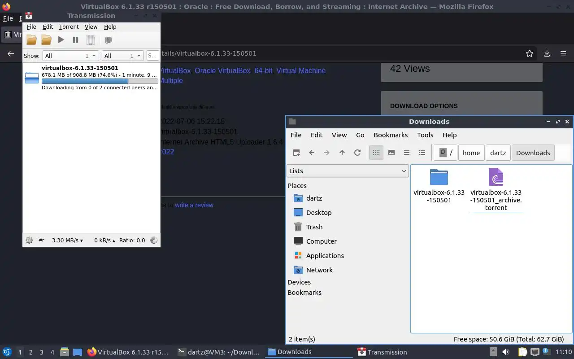Open Transmission File menu
The image size is (574, 359).
[31, 27]
